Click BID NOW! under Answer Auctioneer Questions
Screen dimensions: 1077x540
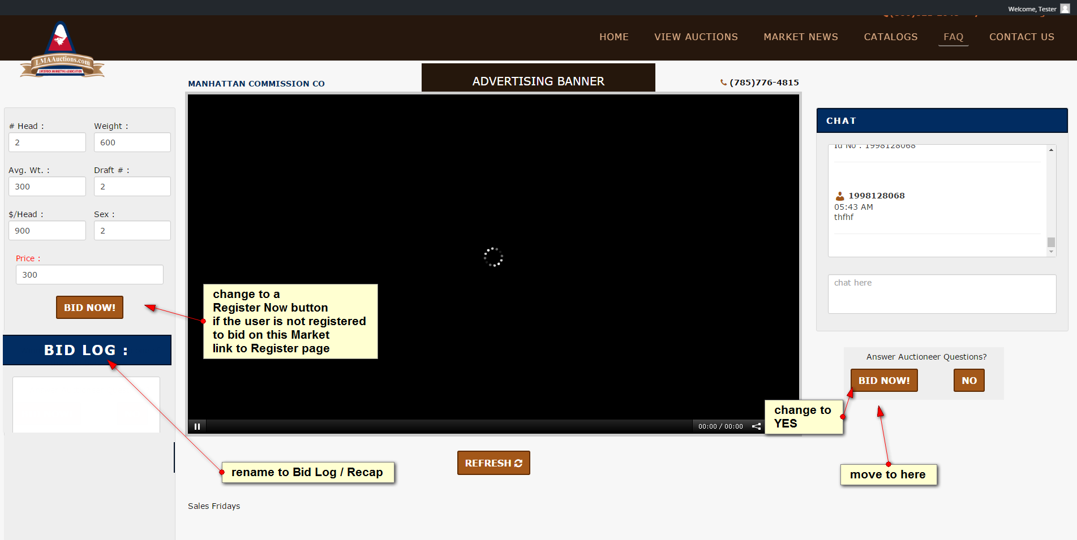pos(884,381)
